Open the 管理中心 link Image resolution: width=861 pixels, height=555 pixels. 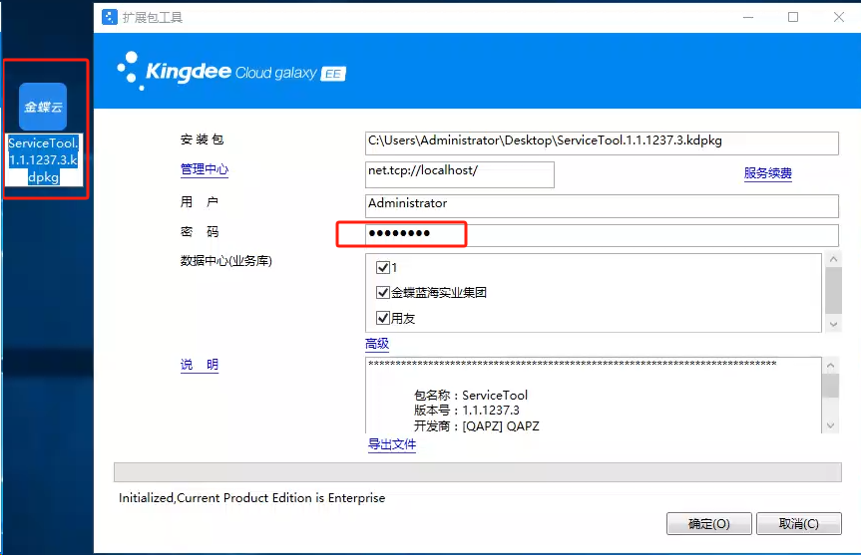(205, 169)
